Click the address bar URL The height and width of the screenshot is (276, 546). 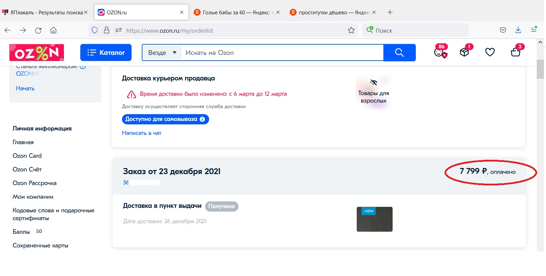pos(169,31)
